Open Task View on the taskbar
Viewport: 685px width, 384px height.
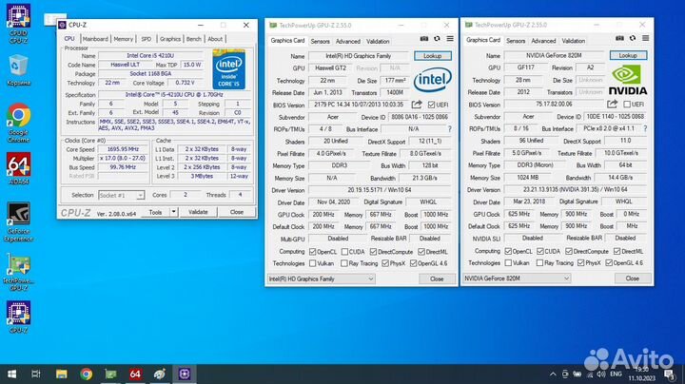tap(36, 374)
